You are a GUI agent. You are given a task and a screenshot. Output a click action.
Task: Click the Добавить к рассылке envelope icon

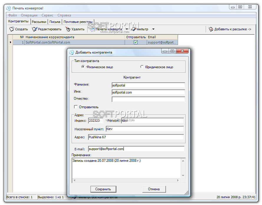click(x=211, y=29)
